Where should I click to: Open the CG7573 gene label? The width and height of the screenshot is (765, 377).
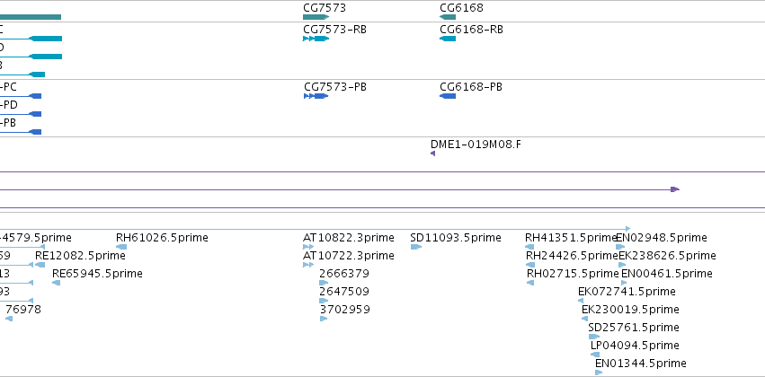tap(325, 8)
